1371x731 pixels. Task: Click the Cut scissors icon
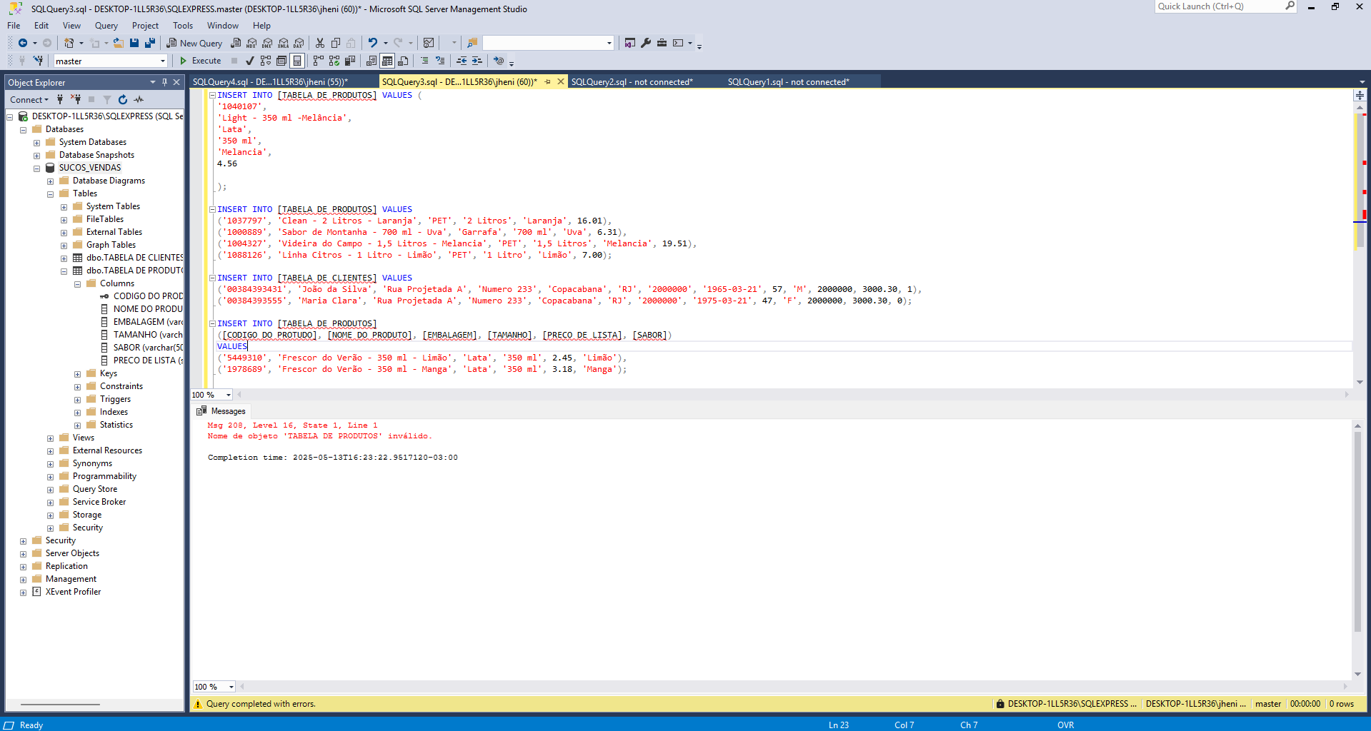click(320, 43)
